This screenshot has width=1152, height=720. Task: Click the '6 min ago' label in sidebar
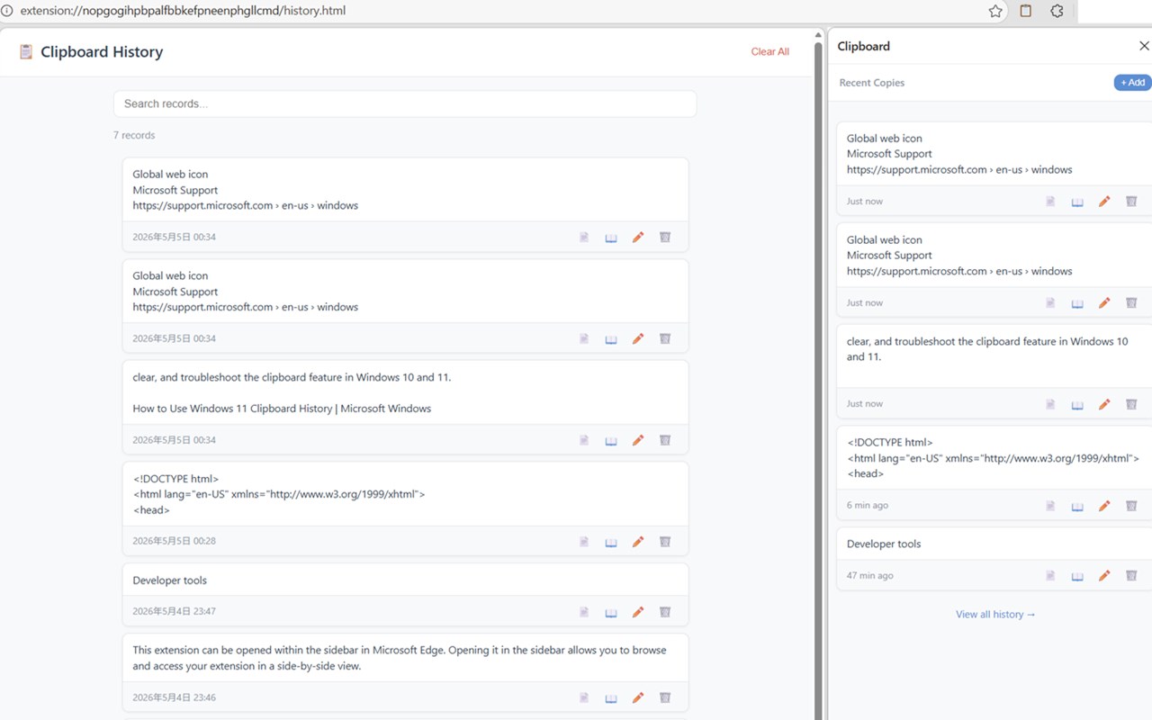click(x=868, y=505)
